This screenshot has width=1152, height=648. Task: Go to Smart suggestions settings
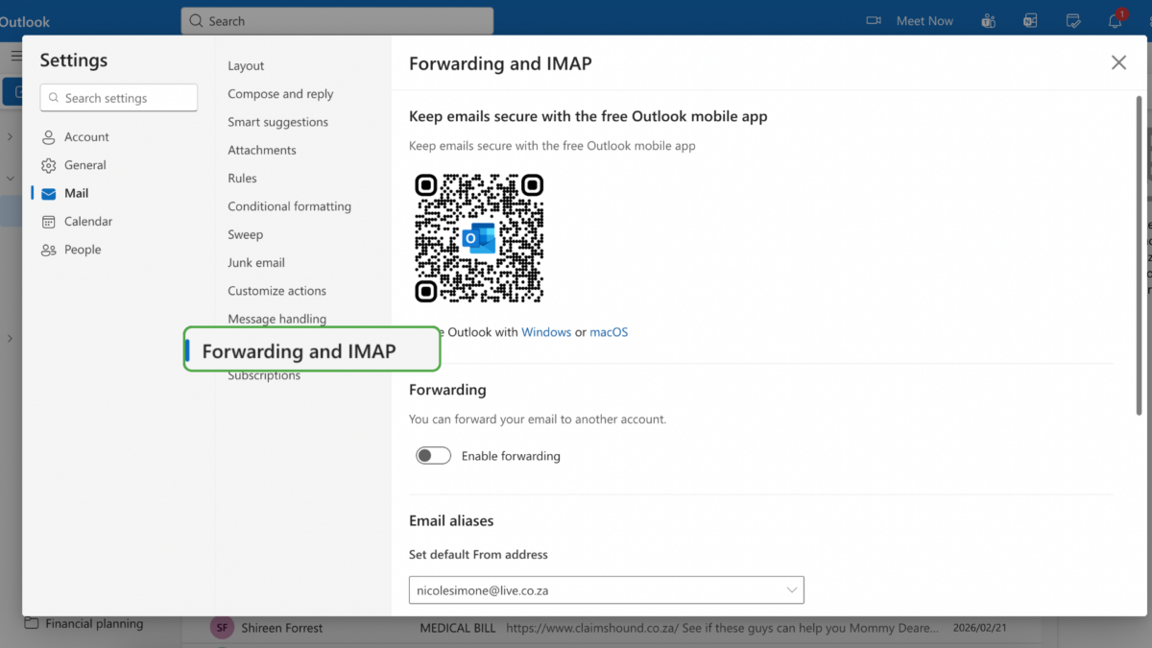pos(277,122)
